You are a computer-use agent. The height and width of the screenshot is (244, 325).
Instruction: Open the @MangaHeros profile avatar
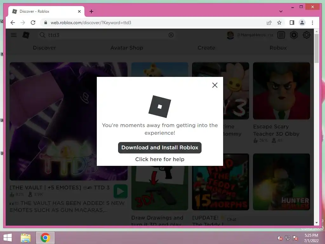(x=230, y=35)
